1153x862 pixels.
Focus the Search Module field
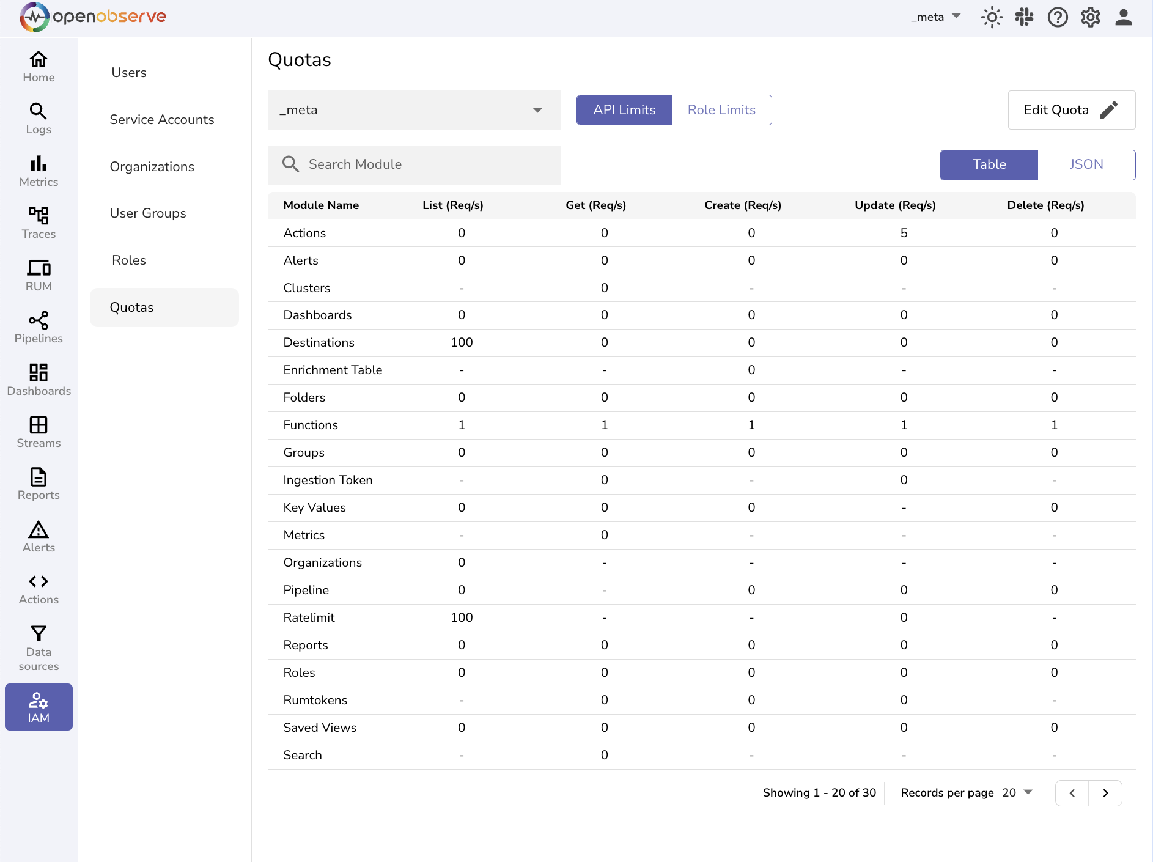tap(414, 164)
